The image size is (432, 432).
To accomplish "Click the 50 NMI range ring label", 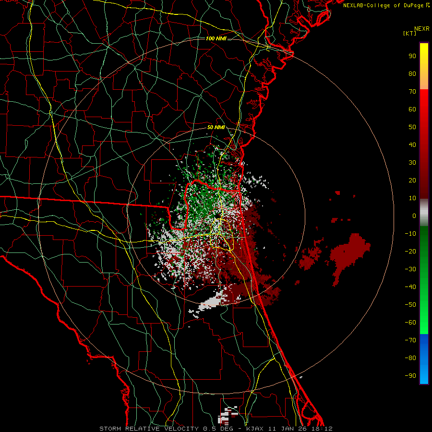I will pyautogui.click(x=216, y=127).
